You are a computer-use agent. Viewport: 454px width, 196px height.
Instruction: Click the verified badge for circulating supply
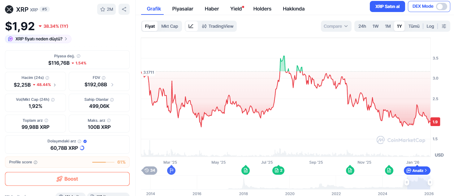(85, 141)
